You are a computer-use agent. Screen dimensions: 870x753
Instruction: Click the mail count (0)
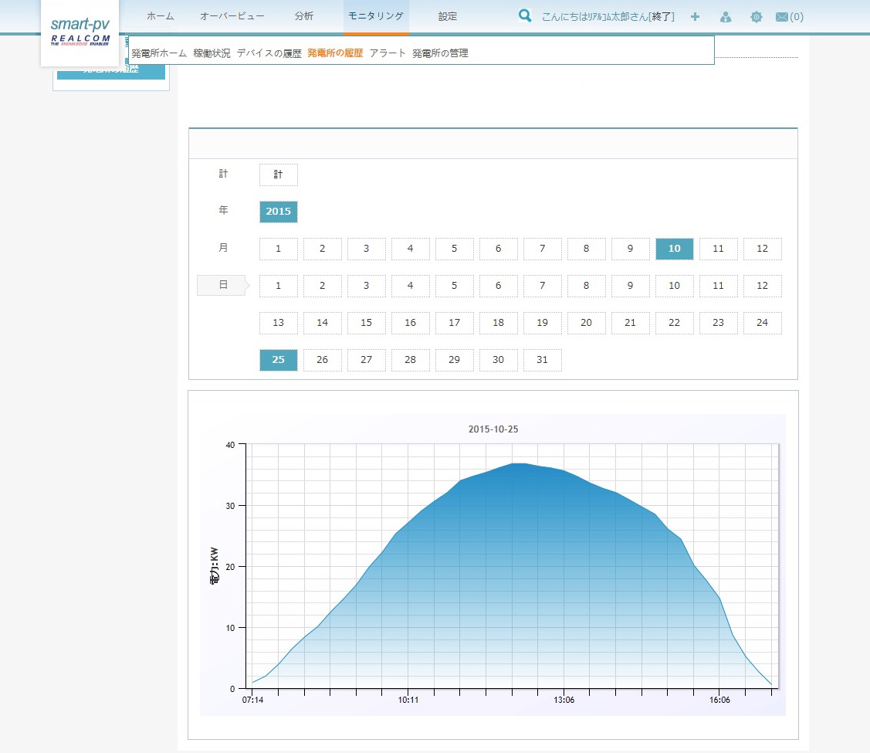[x=796, y=17]
